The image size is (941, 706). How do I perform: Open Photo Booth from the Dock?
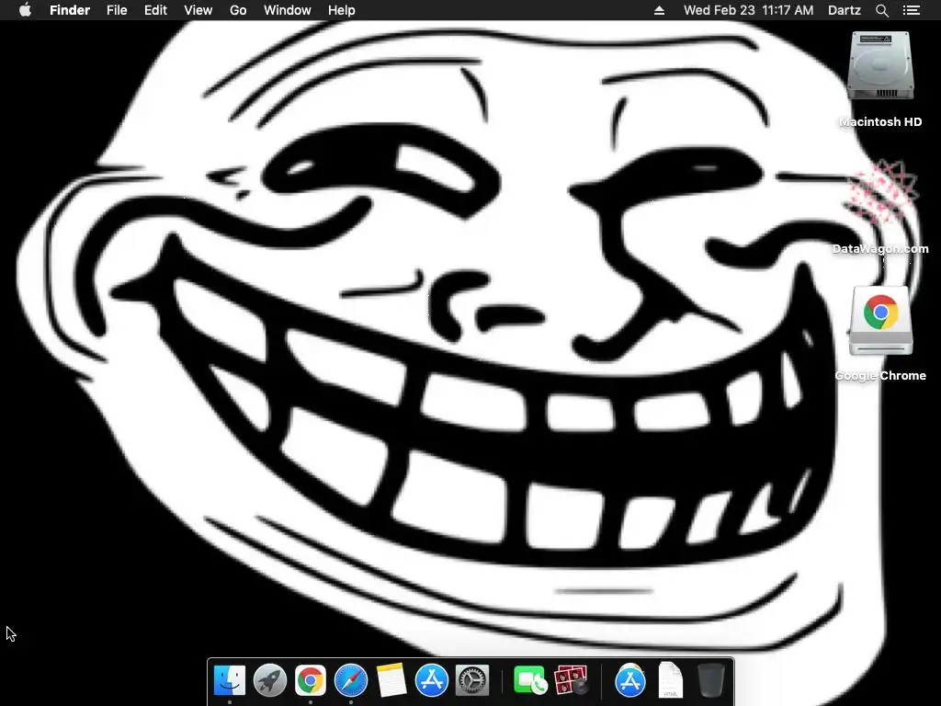click(570, 680)
